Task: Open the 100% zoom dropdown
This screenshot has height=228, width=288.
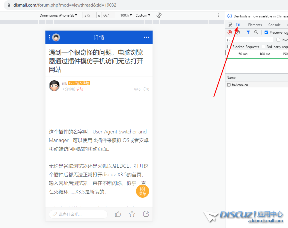Action: click(126, 15)
